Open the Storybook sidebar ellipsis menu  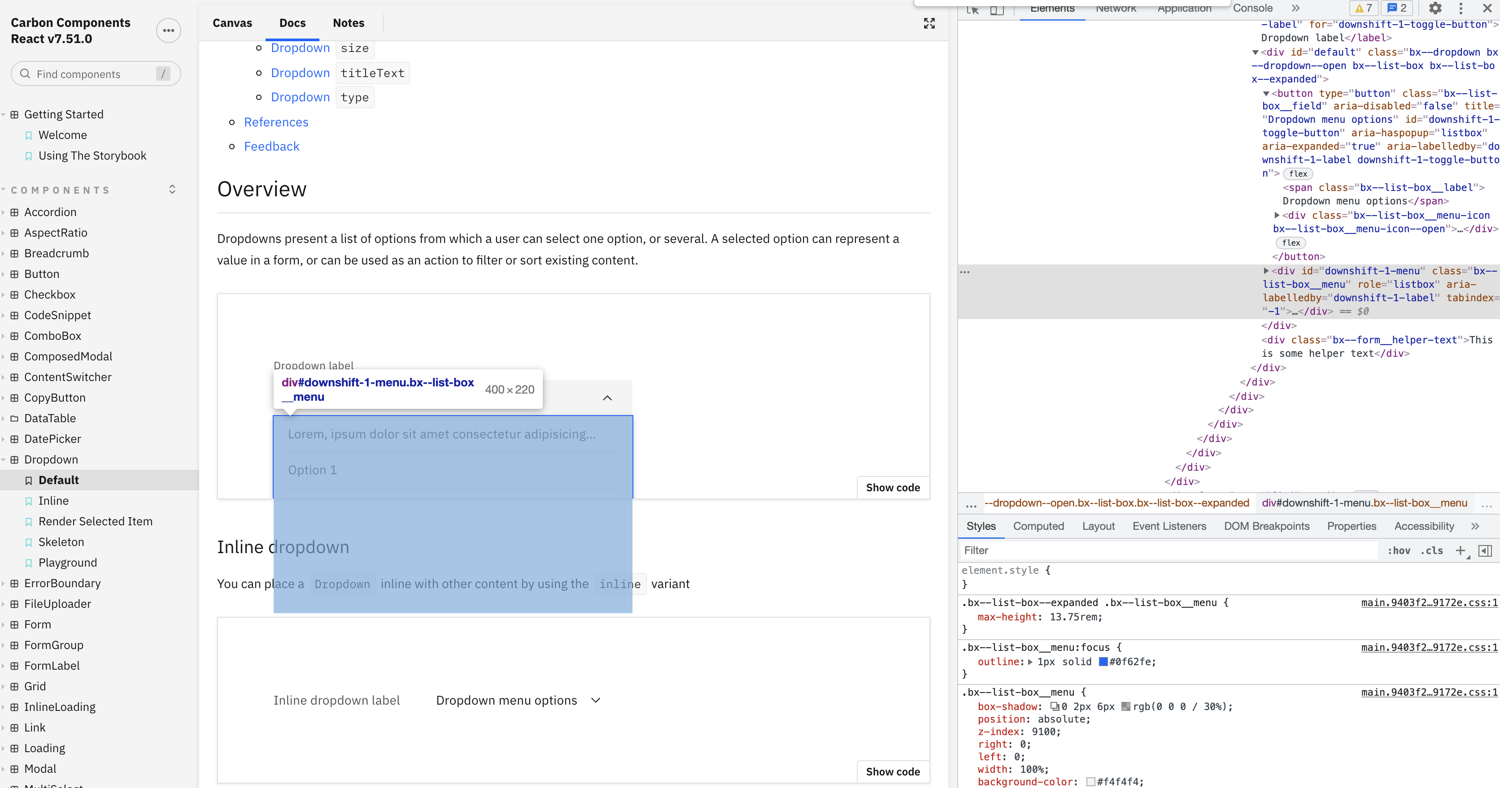point(168,30)
